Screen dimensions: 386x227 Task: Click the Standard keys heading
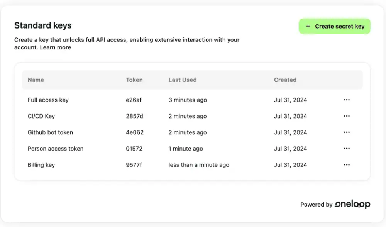click(43, 25)
